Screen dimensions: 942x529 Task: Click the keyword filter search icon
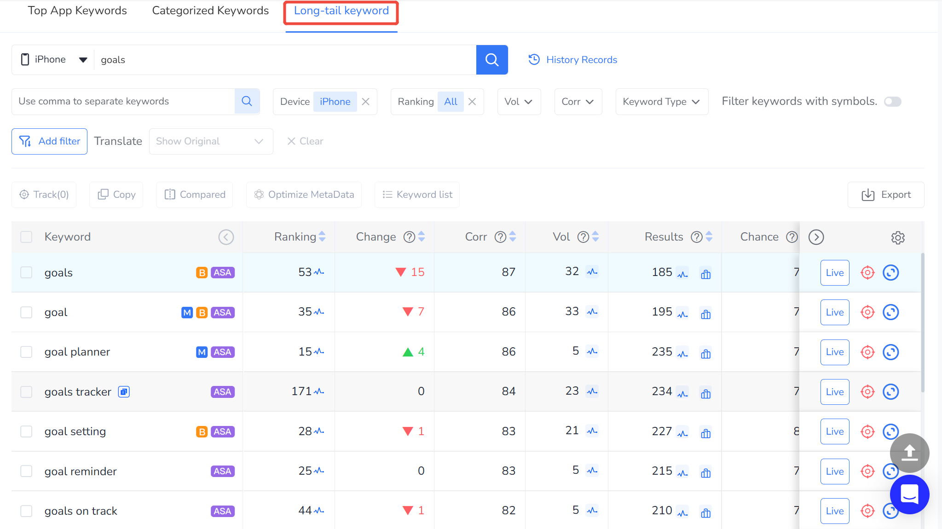pyautogui.click(x=247, y=101)
